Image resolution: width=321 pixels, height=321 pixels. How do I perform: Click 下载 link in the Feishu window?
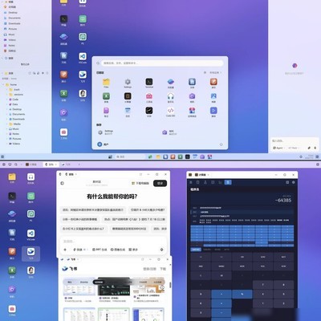(x=163, y=269)
